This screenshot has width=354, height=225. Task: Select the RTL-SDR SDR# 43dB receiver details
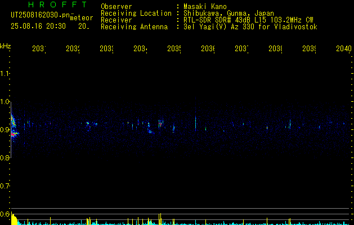248,20
